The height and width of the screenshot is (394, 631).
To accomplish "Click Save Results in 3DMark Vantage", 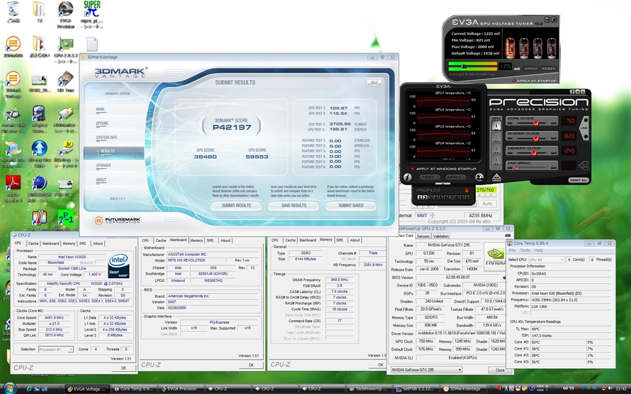I will (294, 206).
